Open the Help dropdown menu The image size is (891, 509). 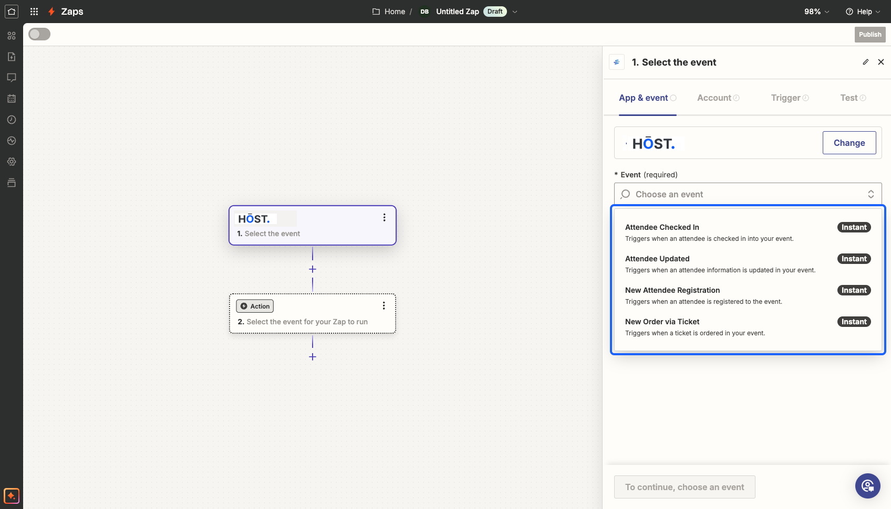pos(863,12)
